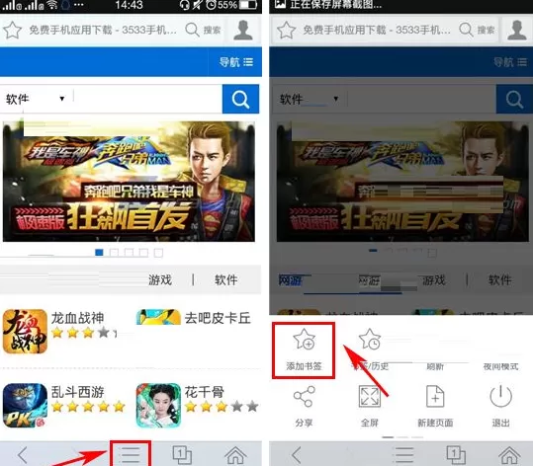Tap menu button on right phone toolbar
This screenshot has width=533, height=466.
(x=403, y=455)
